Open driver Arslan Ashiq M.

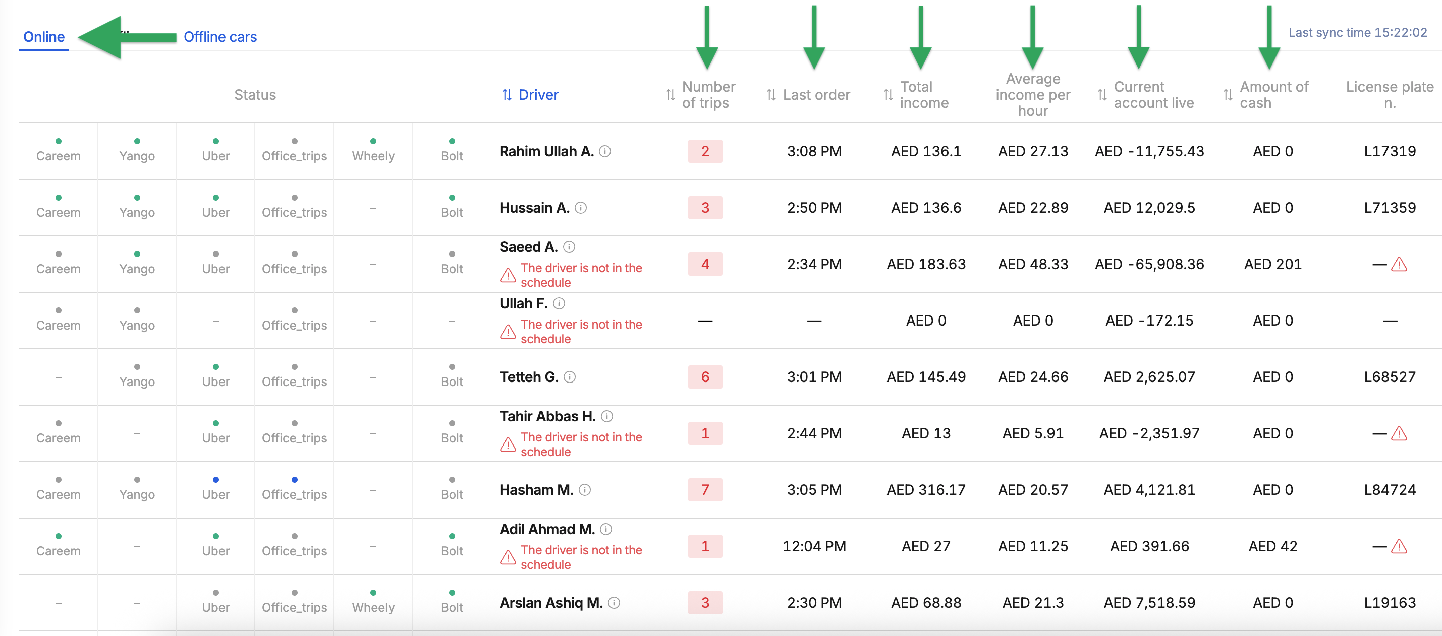tap(551, 603)
